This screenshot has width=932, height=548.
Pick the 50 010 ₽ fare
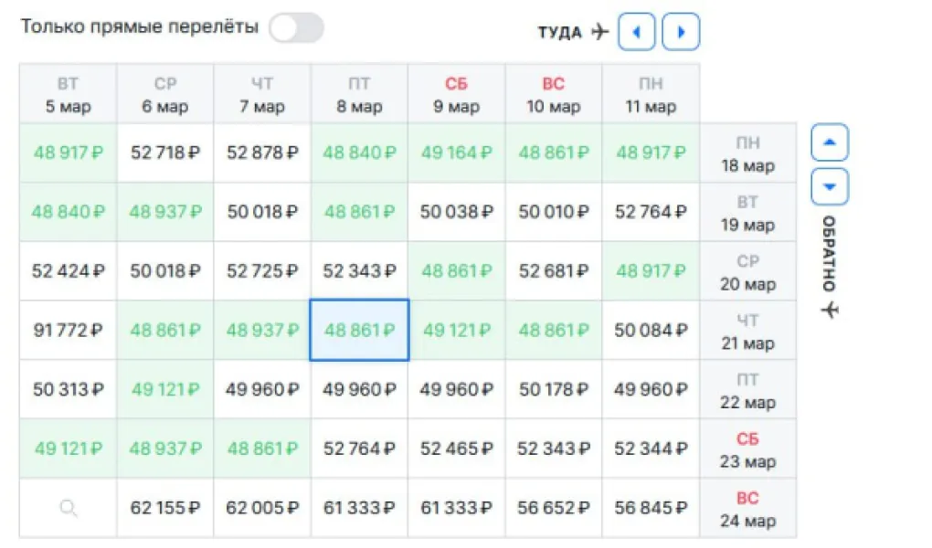554,212
